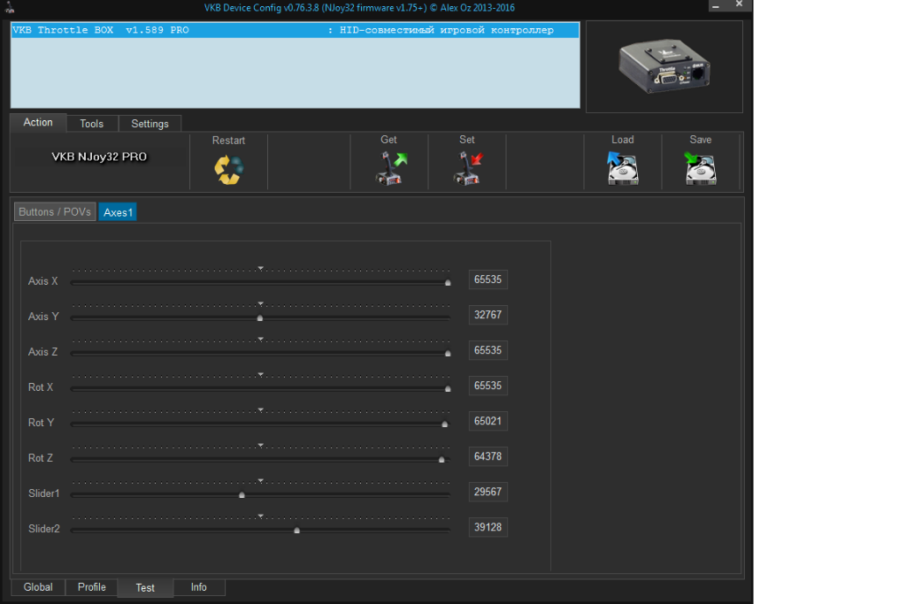
Task: Click the VKB Device Config title text
Action: coord(359,8)
